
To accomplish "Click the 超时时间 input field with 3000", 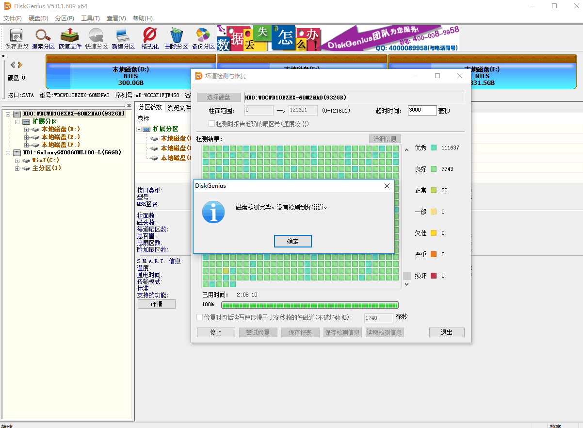I will [422, 110].
